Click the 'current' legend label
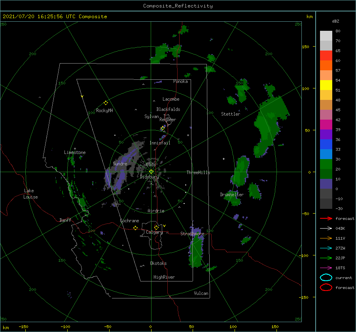 pos(344,278)
